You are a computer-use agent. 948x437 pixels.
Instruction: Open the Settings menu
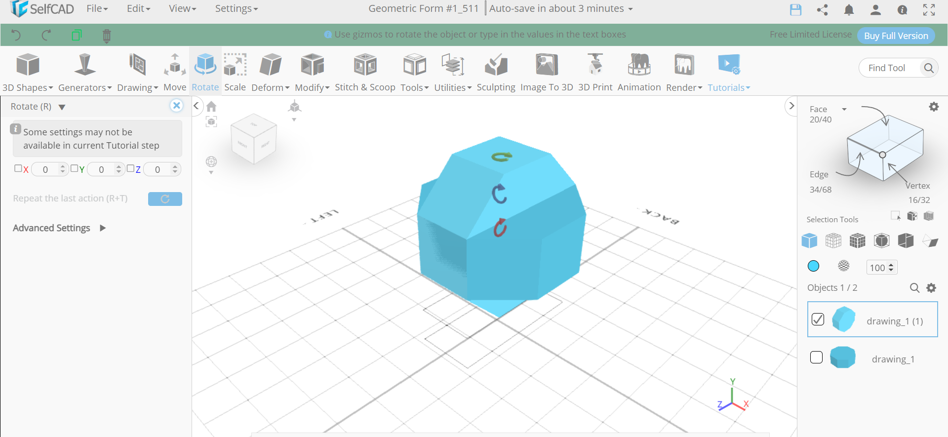click(x=236, y=8)
